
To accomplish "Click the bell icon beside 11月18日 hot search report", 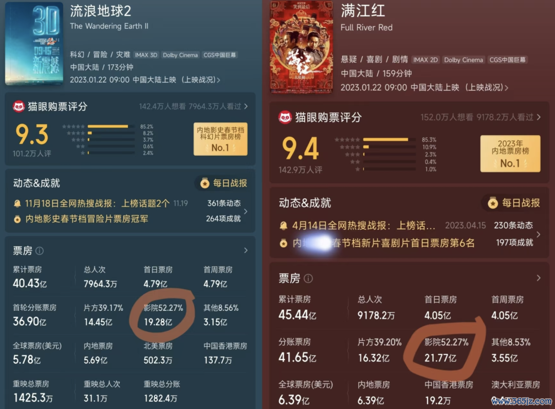I will 17,203.
